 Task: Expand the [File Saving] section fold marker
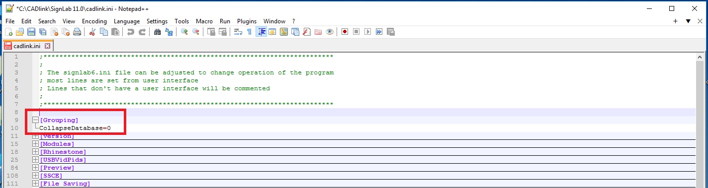[35, 184]
